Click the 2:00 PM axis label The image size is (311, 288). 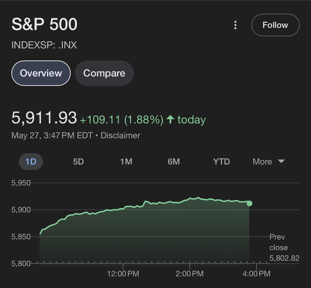(190, 274)
